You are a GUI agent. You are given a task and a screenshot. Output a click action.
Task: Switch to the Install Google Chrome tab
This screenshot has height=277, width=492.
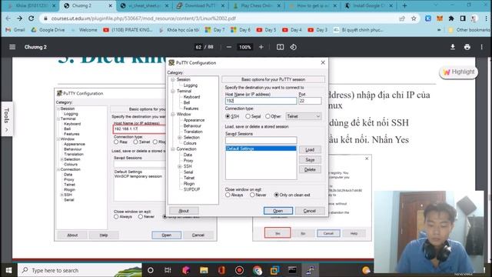[369, 5]
